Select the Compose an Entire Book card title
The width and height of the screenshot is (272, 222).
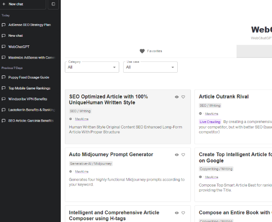[235, 212]
